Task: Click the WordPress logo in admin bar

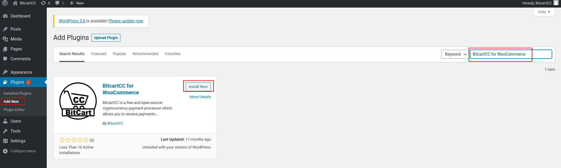Action: [5, 3]
